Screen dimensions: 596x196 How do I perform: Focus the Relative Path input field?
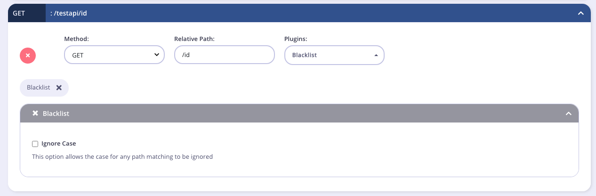pos(224,55)
